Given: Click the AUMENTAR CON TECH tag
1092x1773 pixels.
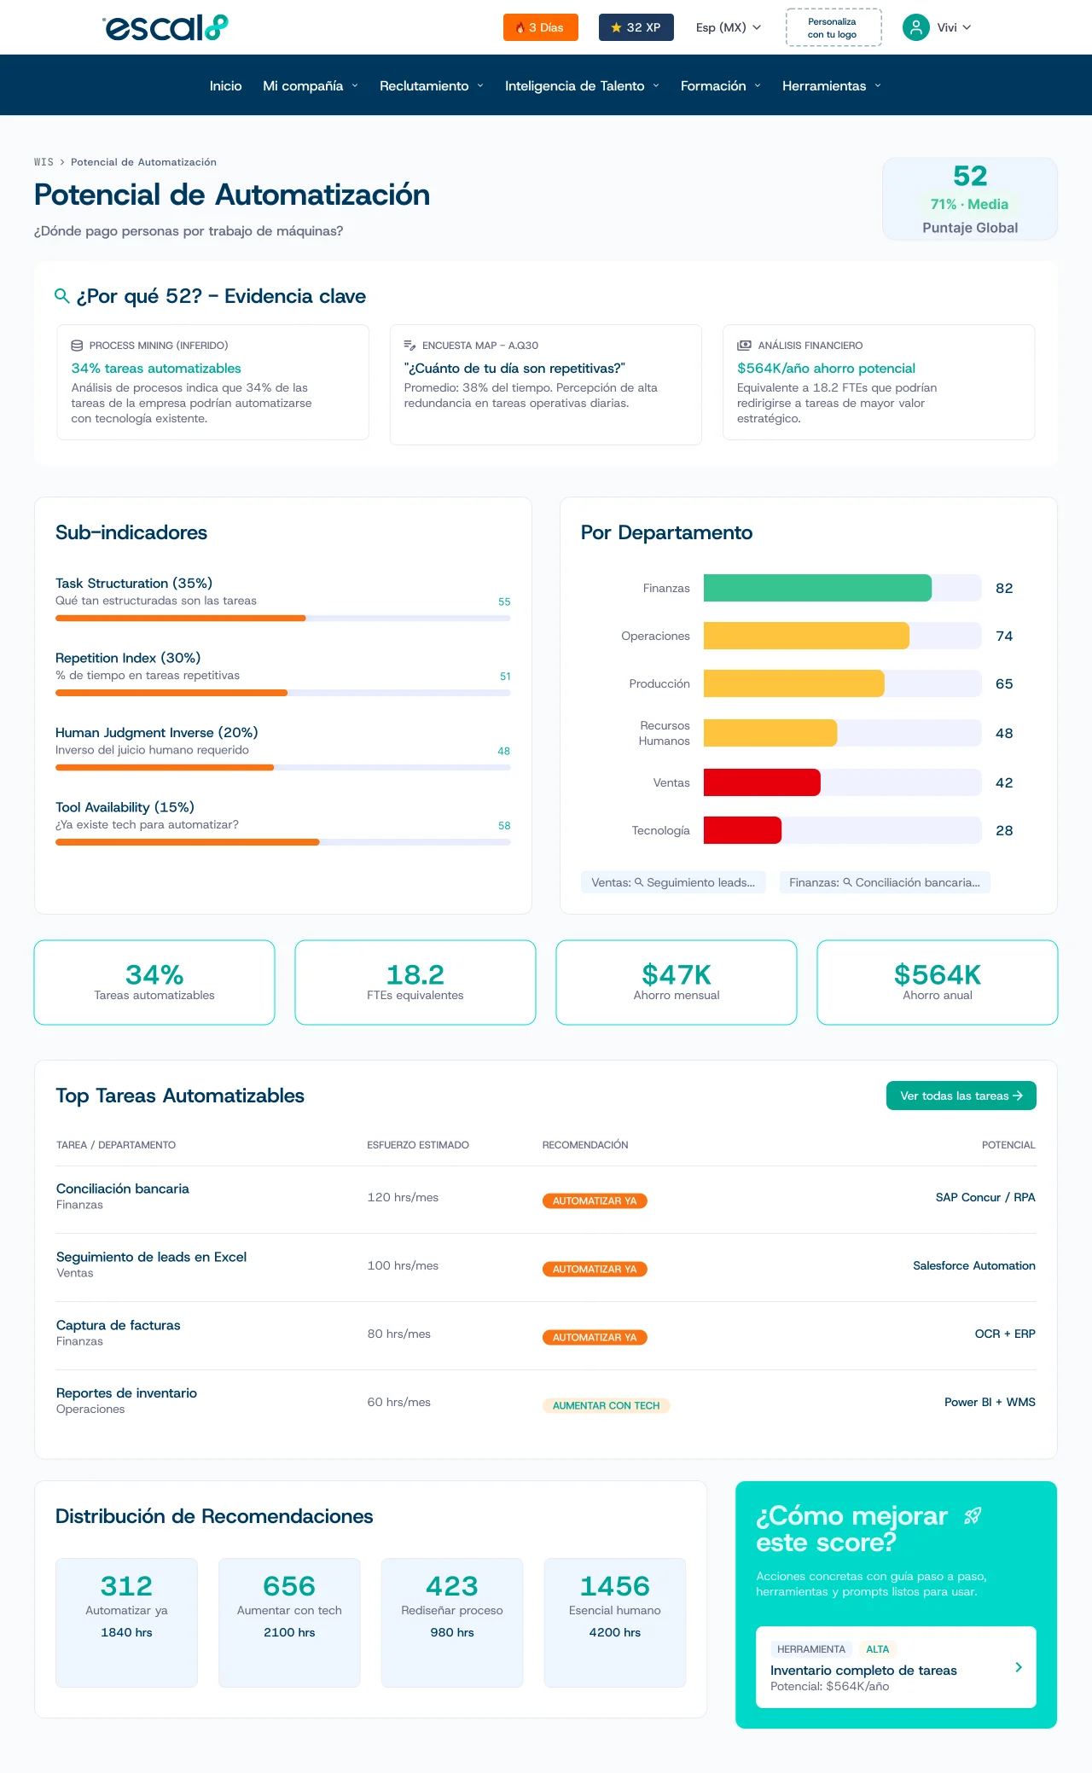Looking at the screenshot, I should pyautogui.click(x=606, y=1405).
